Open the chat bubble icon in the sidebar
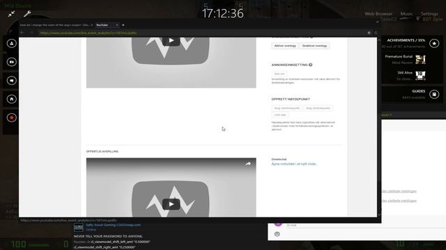Image resolution: width=446 pixels, height=250 pixels. (x=12, y=81)
